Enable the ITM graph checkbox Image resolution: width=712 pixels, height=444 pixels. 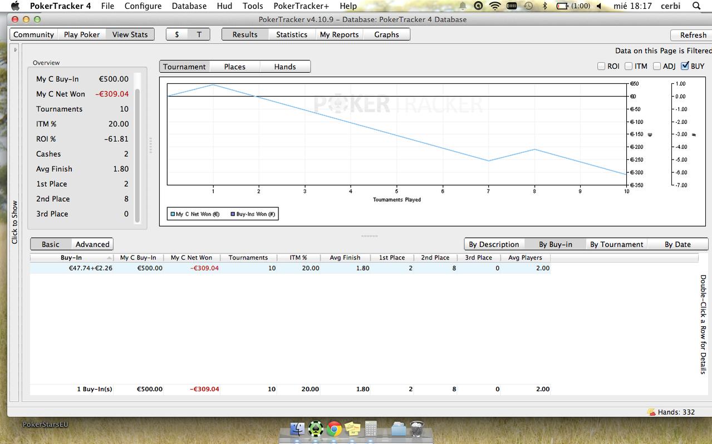pyautogui.click(x=628, y=66)
